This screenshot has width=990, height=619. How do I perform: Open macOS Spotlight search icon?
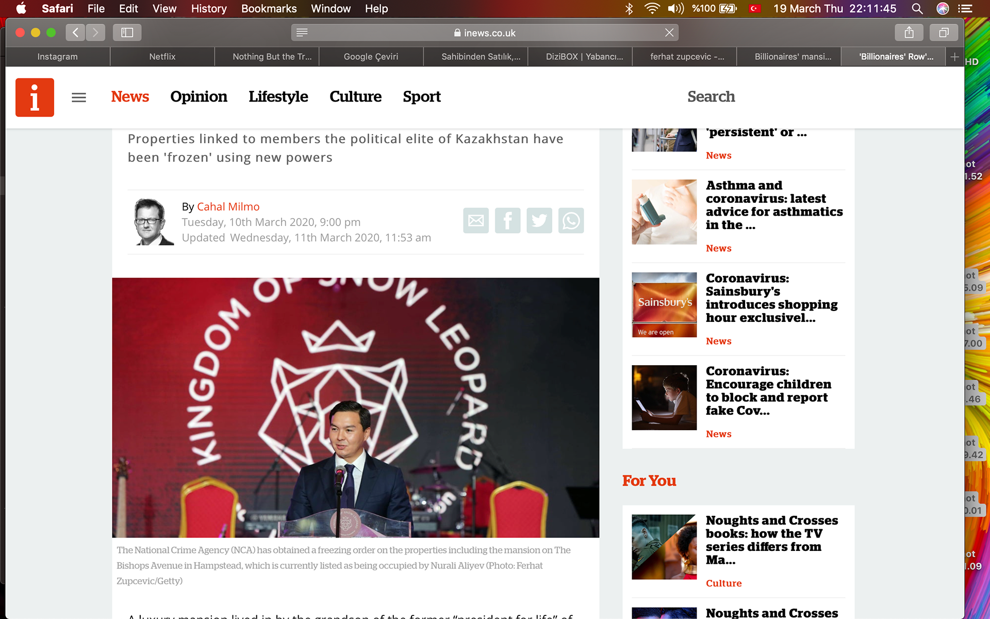917,8
